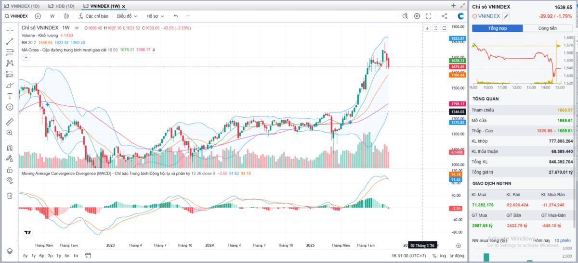Open the Dòng tiền tab
Image resolution: width=578 pixels, height=263 pixels.
(x=549, y=28)
